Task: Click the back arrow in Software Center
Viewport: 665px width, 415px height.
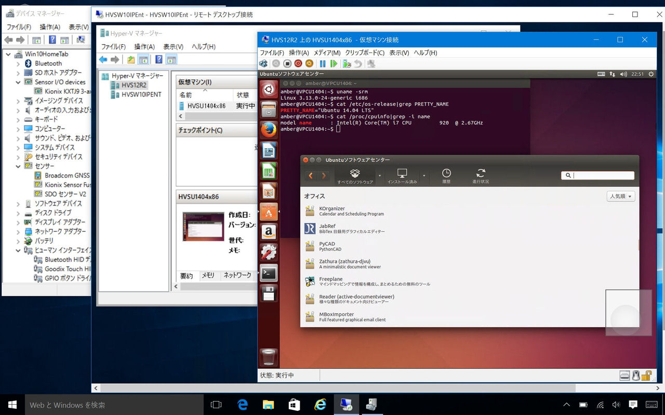Action: pos(311,175)
